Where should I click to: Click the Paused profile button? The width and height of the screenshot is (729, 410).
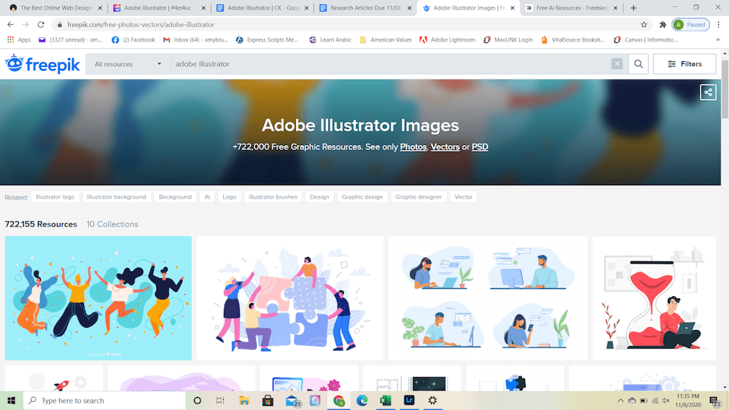click(690, 25)
